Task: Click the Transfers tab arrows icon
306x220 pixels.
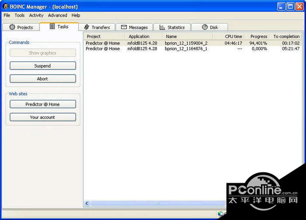Action: [87, 27]
